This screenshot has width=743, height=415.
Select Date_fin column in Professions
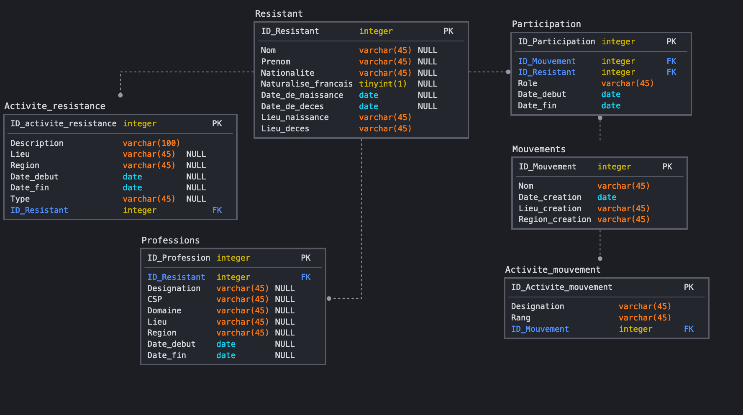[233, 355]
